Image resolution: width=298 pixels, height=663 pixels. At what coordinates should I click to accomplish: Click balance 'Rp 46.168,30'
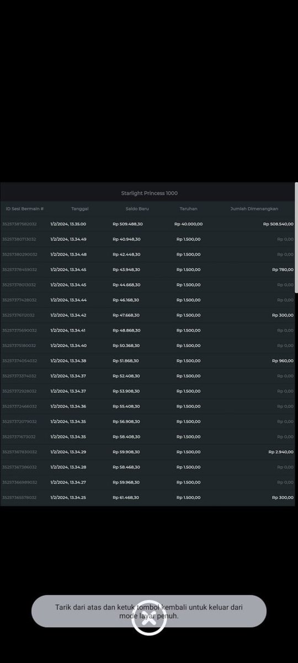point(126,300)
